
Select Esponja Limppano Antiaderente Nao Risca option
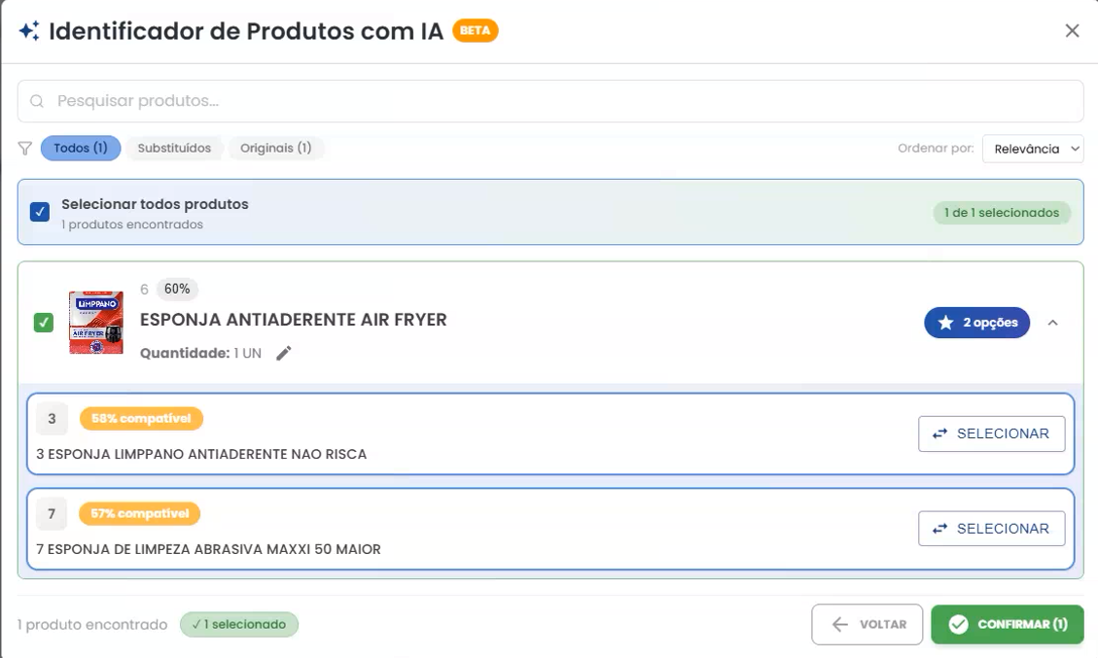992,434
